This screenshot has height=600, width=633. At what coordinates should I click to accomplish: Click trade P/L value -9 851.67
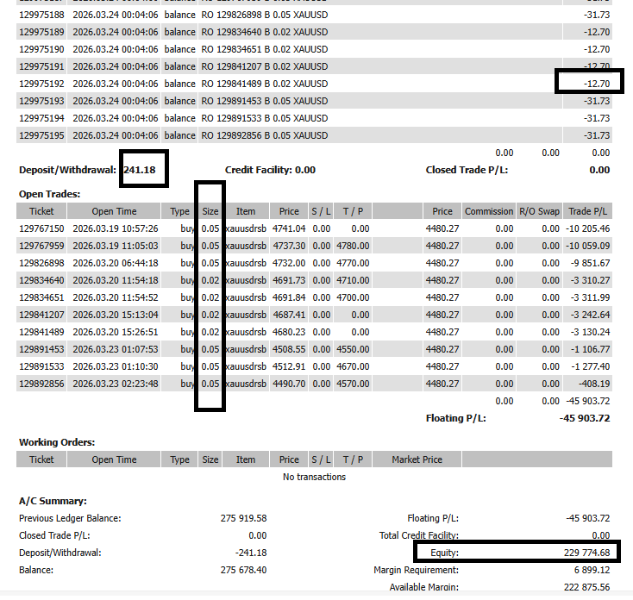[x=590, y=263]
